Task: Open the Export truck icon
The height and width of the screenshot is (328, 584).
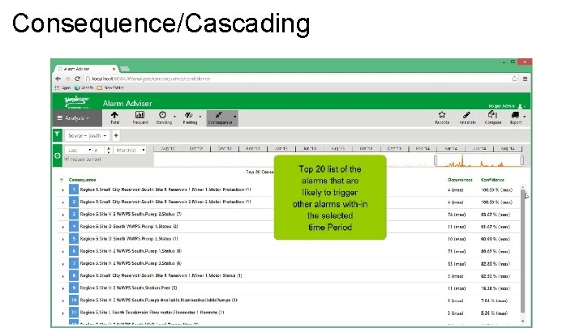Action: click(516, 115)
